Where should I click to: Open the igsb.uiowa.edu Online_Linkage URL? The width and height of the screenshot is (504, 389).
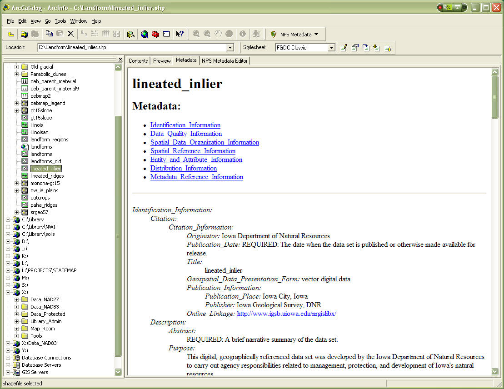pyautogui.click(x=286, y=314)
